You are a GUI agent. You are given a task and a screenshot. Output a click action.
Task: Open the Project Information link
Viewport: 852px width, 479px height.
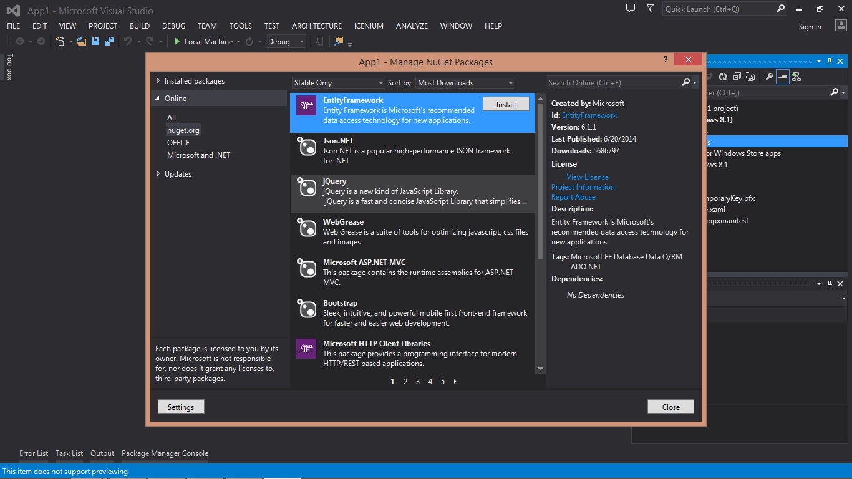(x=583, y=186)
